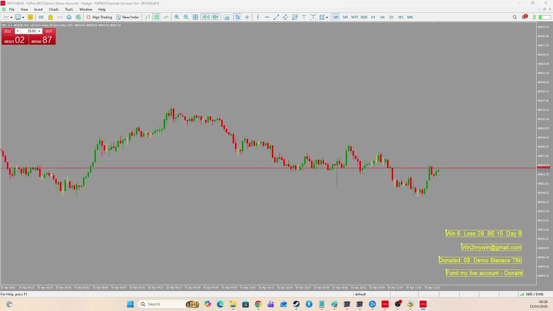Switch chart to line chart
This screenshot has height=311, width=553.
pos(166,17)
